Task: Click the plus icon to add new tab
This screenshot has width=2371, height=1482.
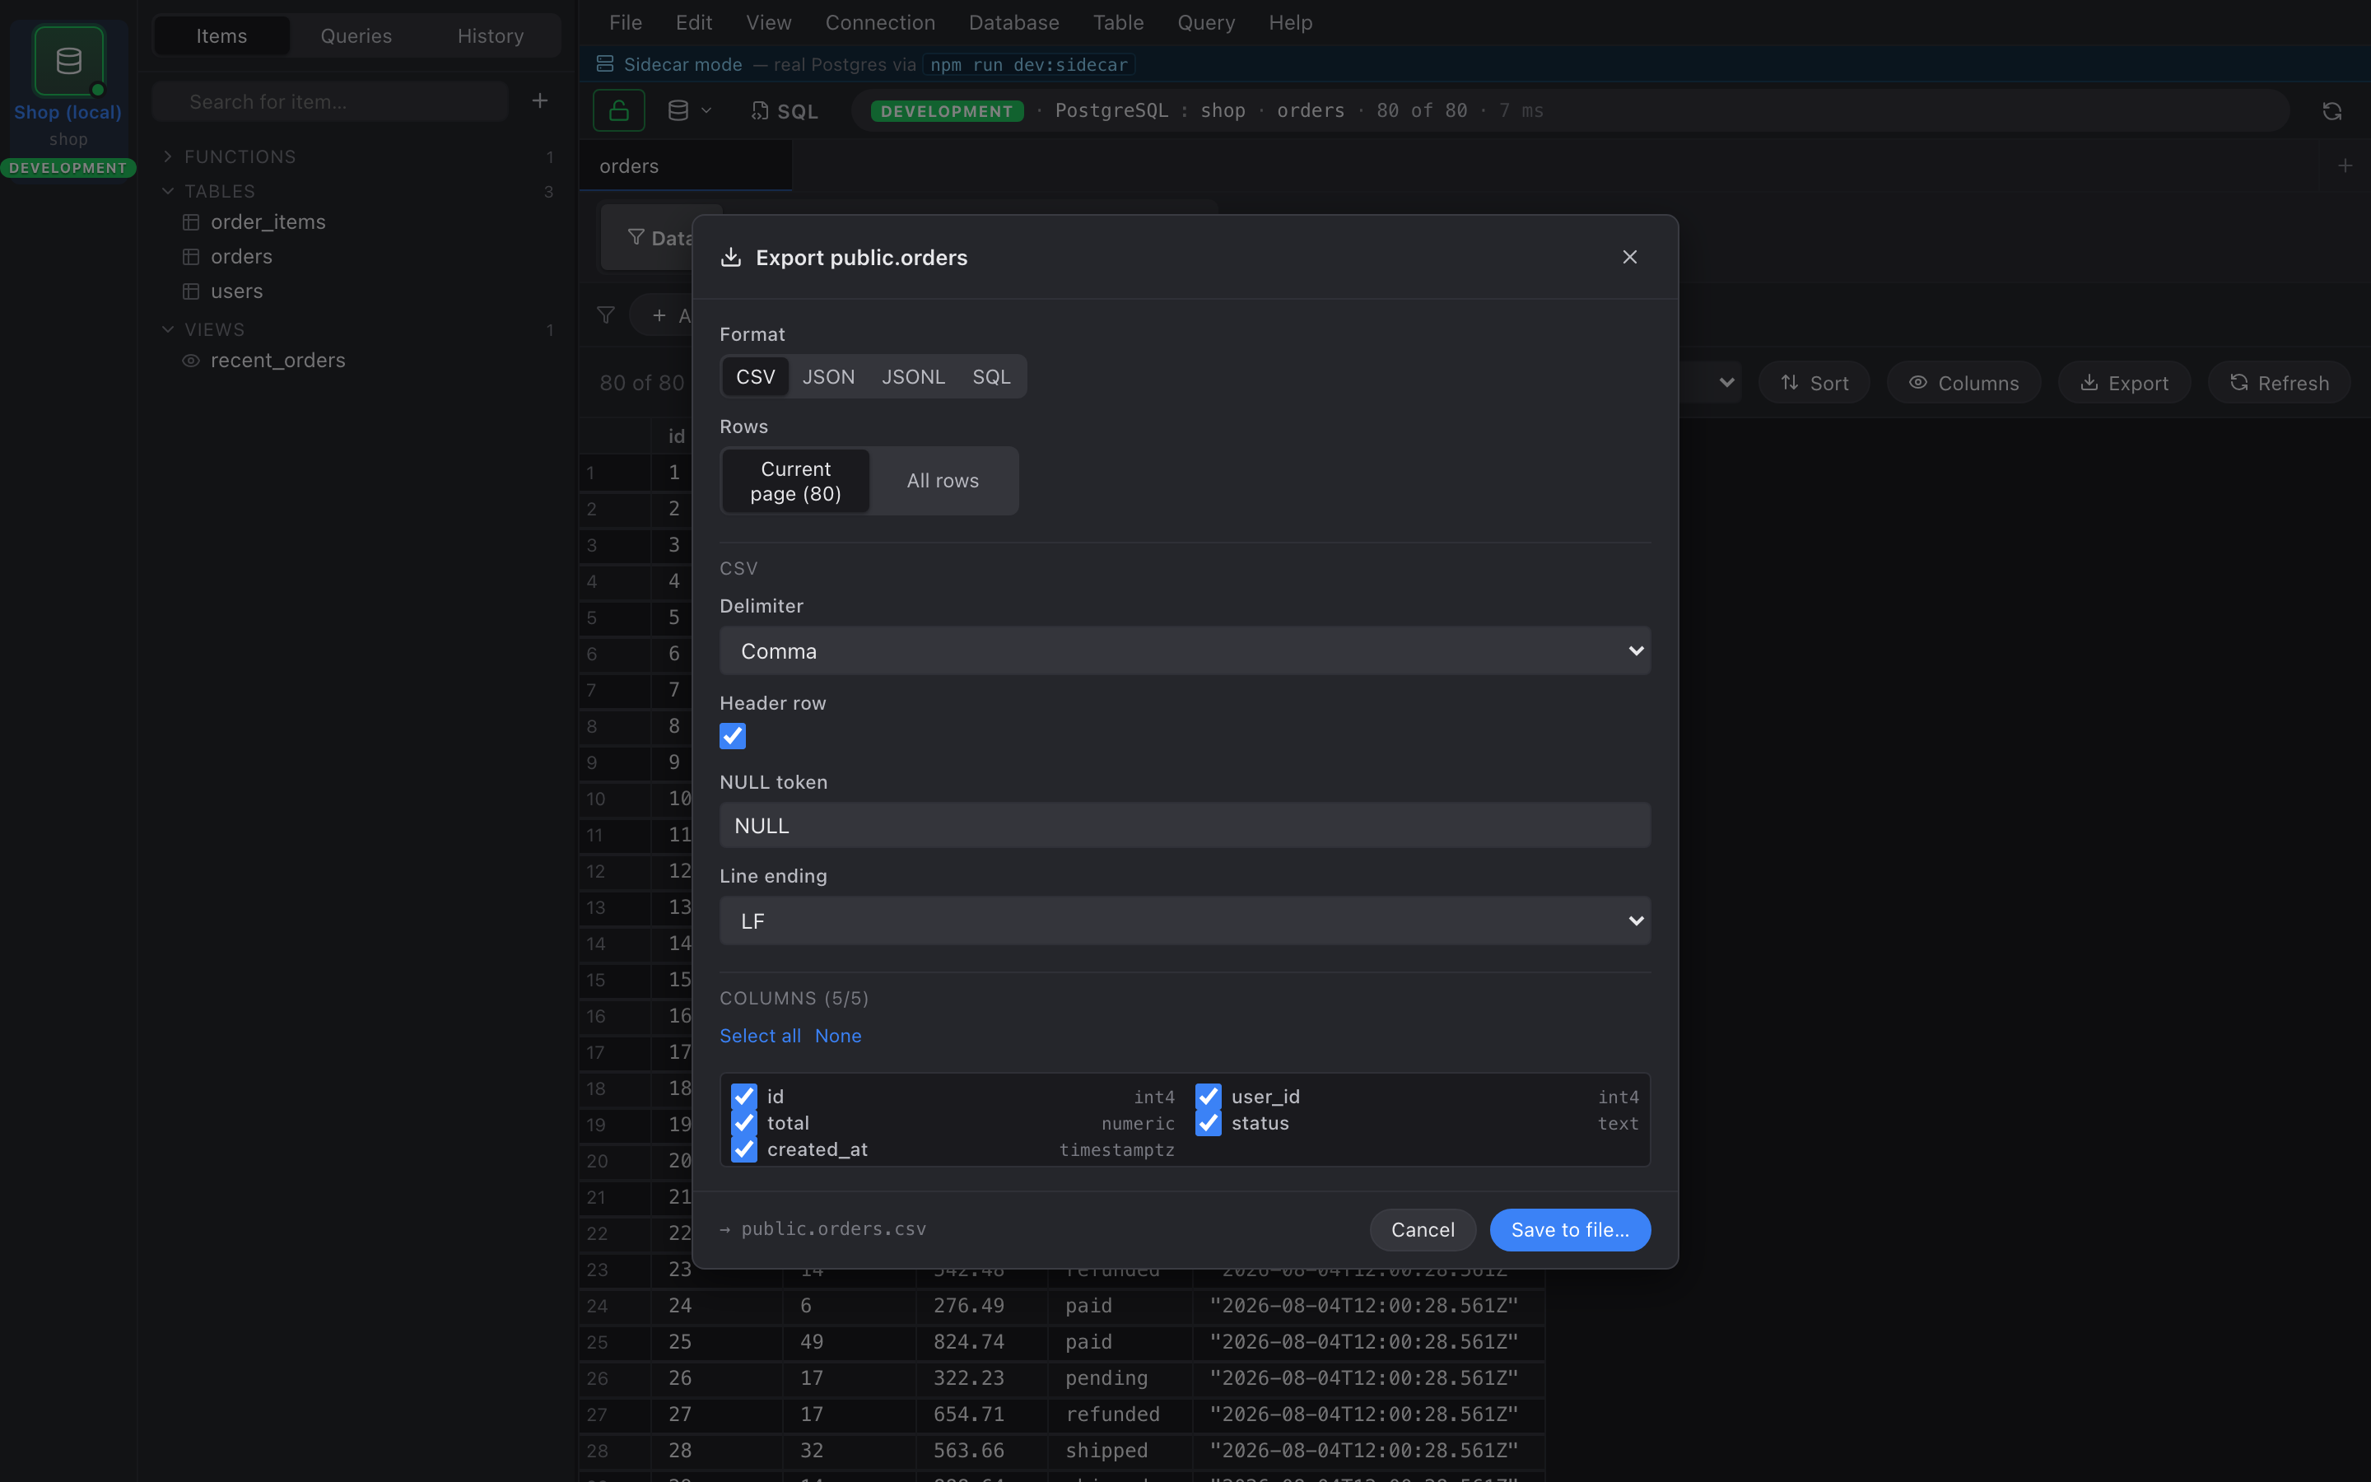Action: click(x=2345, y=165)
